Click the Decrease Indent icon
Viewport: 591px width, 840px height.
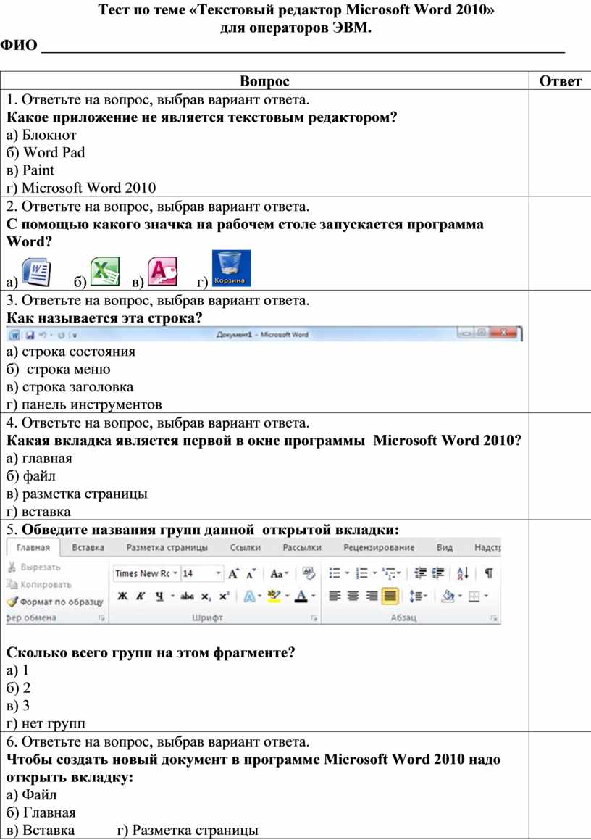pos(420,573)
